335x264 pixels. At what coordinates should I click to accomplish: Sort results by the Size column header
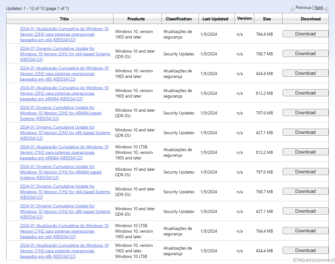pos(267,19)
